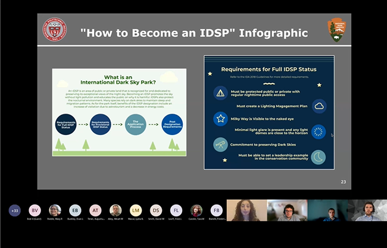The width and height of the screenshot is (387, 248).
Task: Click the telescope icon on the infographic
Action: [220, 145]
